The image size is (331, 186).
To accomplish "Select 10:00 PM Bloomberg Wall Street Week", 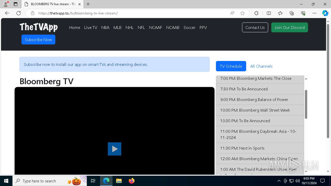I will (260, 110).
